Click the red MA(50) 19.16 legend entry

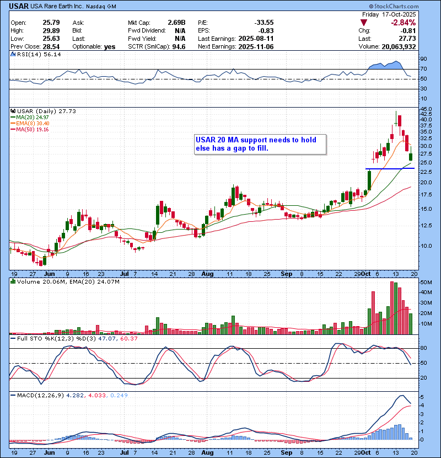30,129
